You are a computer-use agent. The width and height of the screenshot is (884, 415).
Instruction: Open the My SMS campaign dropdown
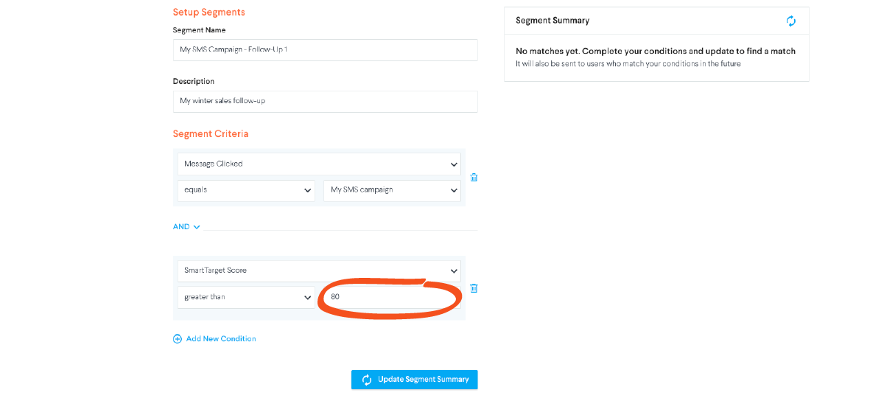(x=392, y=190)
